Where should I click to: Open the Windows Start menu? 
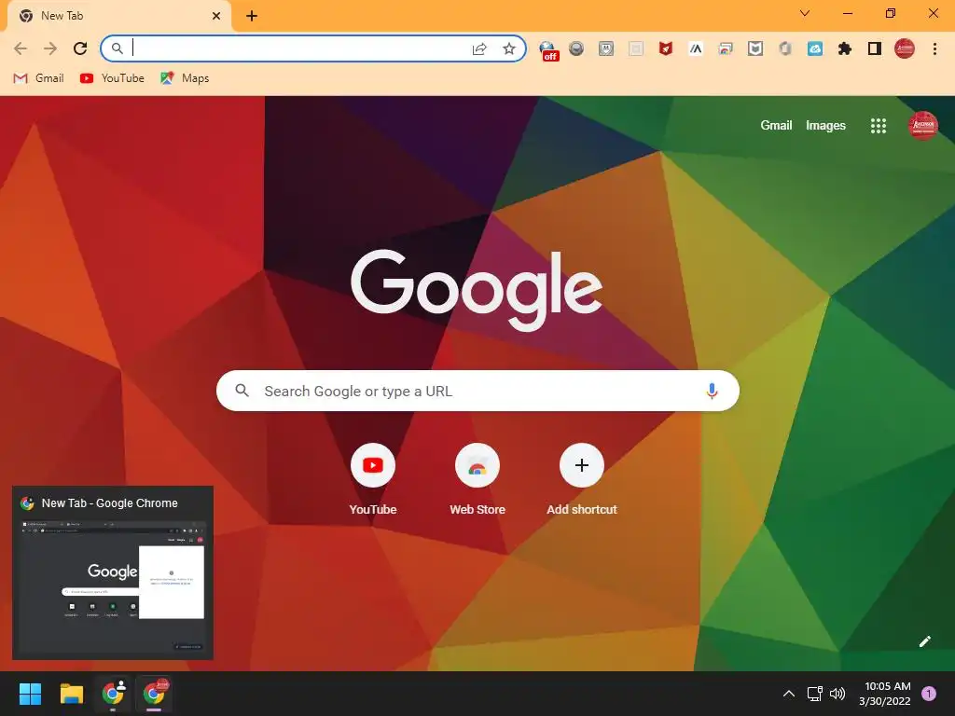point(30,694)
